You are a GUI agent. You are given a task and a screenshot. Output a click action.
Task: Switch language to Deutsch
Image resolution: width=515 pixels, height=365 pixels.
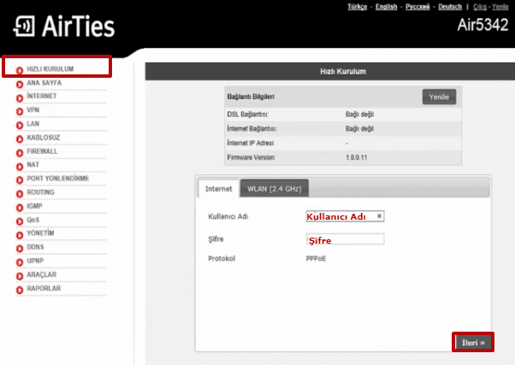[x=450, y=7]
